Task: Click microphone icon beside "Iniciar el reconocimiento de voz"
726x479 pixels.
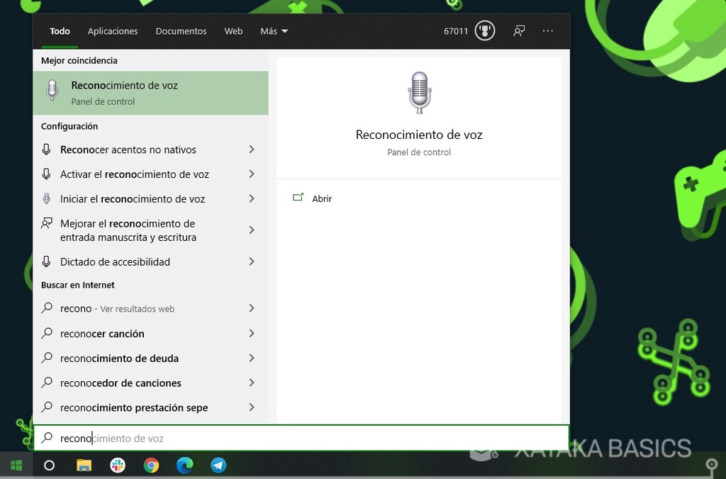Action: point(47,199)
